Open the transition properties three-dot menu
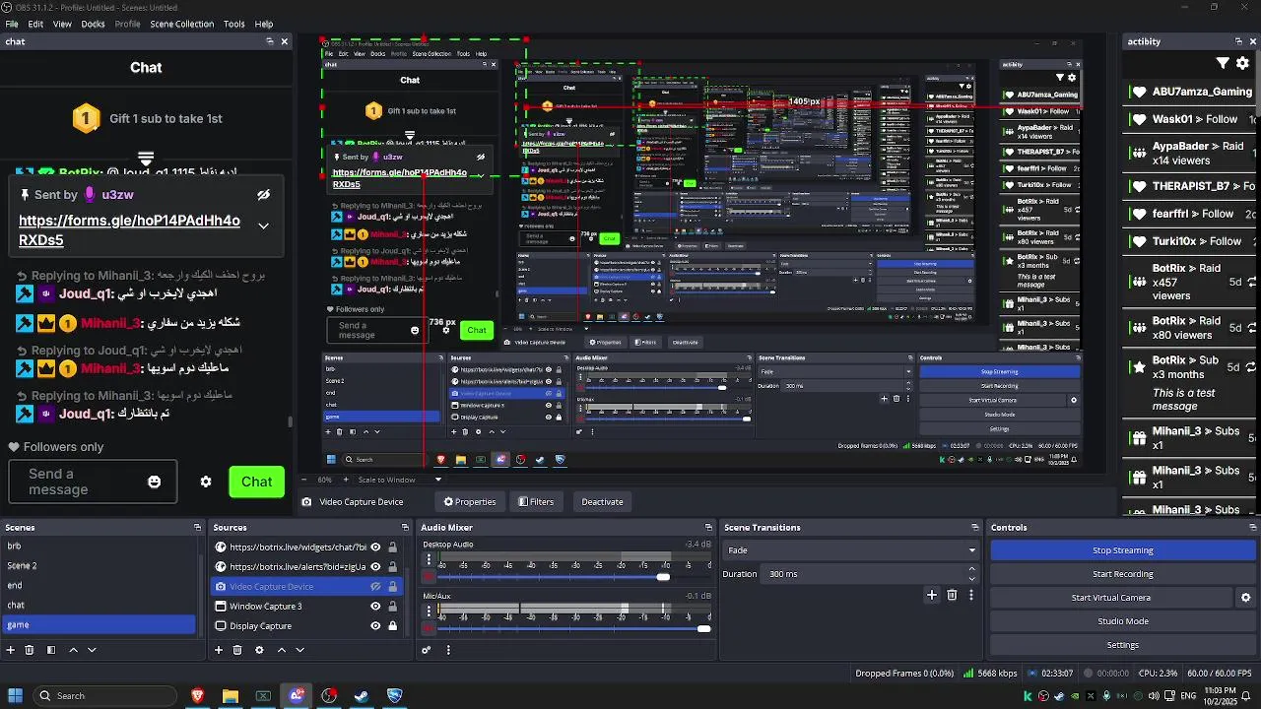Screen dimensions: 1261x709 tap(971, 595)
